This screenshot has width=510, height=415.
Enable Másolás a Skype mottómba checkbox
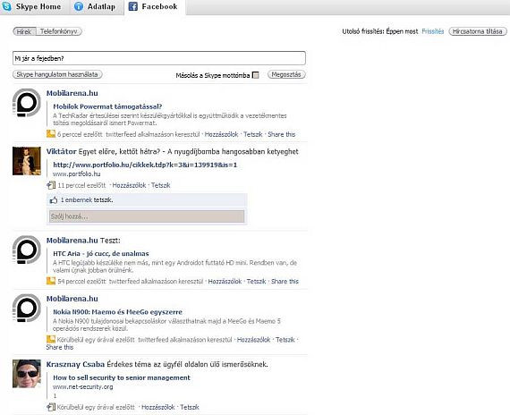(256, 75)
